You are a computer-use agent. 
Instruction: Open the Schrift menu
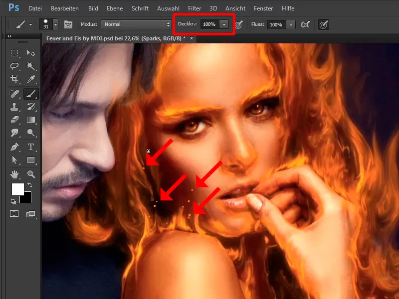(140, 8)
